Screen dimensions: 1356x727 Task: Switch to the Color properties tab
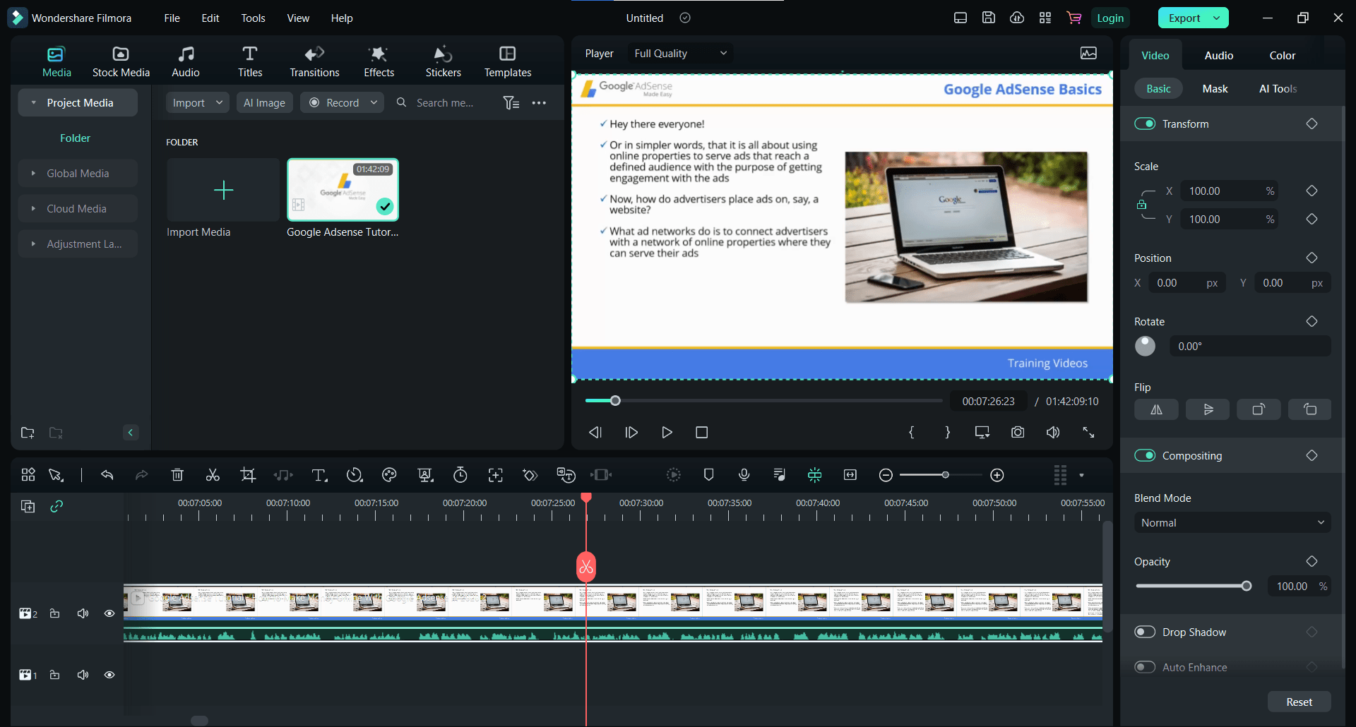pos(1282,56)
